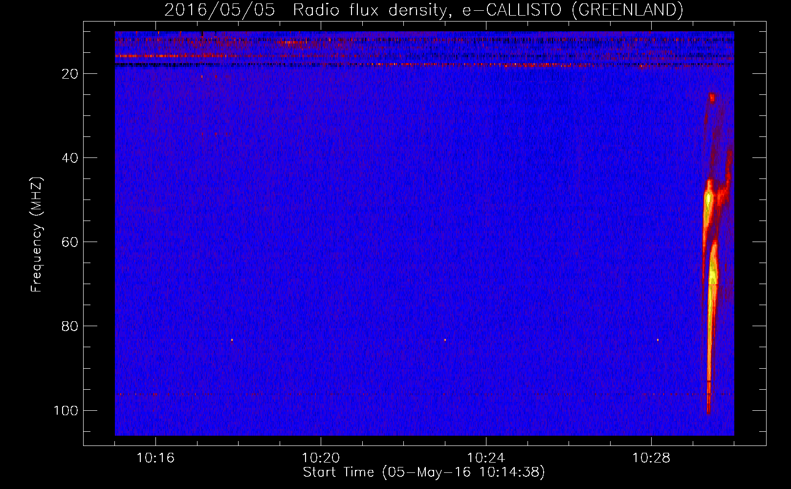The image size is (791, 489).
Task: Click the 10:28 time axis label
Action: click(x=651, y=458)
